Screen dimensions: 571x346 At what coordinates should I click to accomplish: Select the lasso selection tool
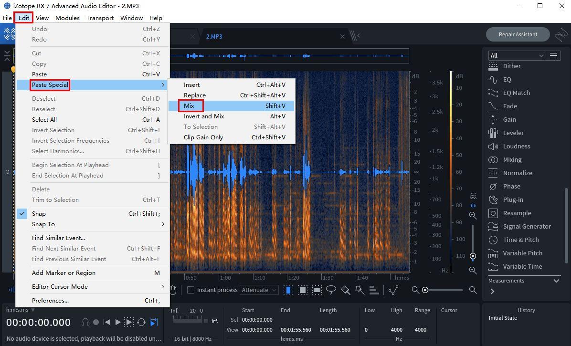(x=331, y=290)
